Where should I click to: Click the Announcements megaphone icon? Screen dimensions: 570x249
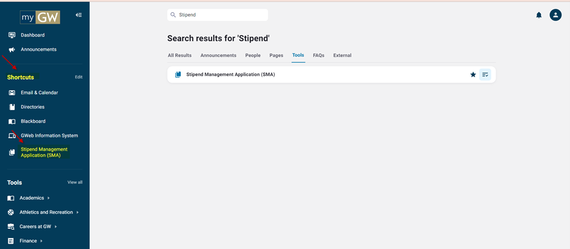(x=12, y=50)
